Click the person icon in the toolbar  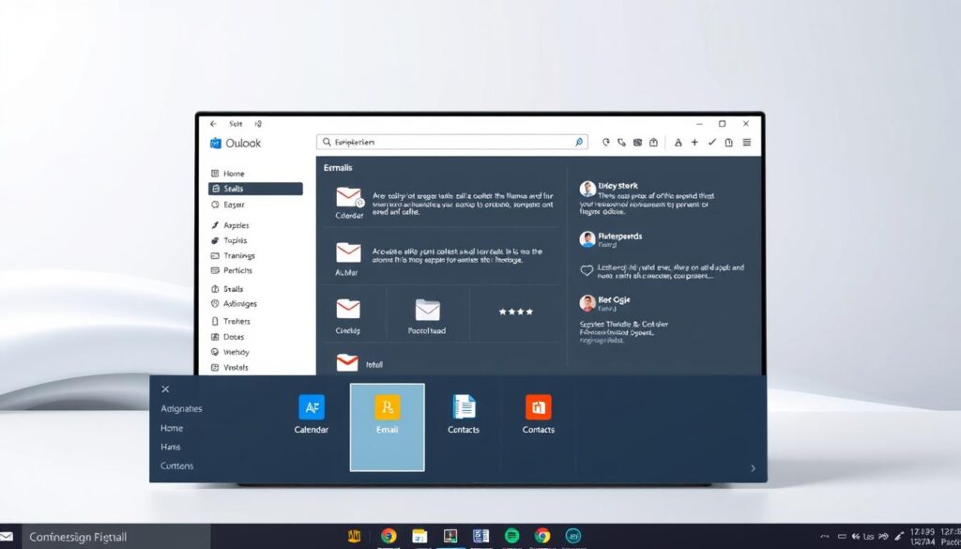click(x=678, y=142)
